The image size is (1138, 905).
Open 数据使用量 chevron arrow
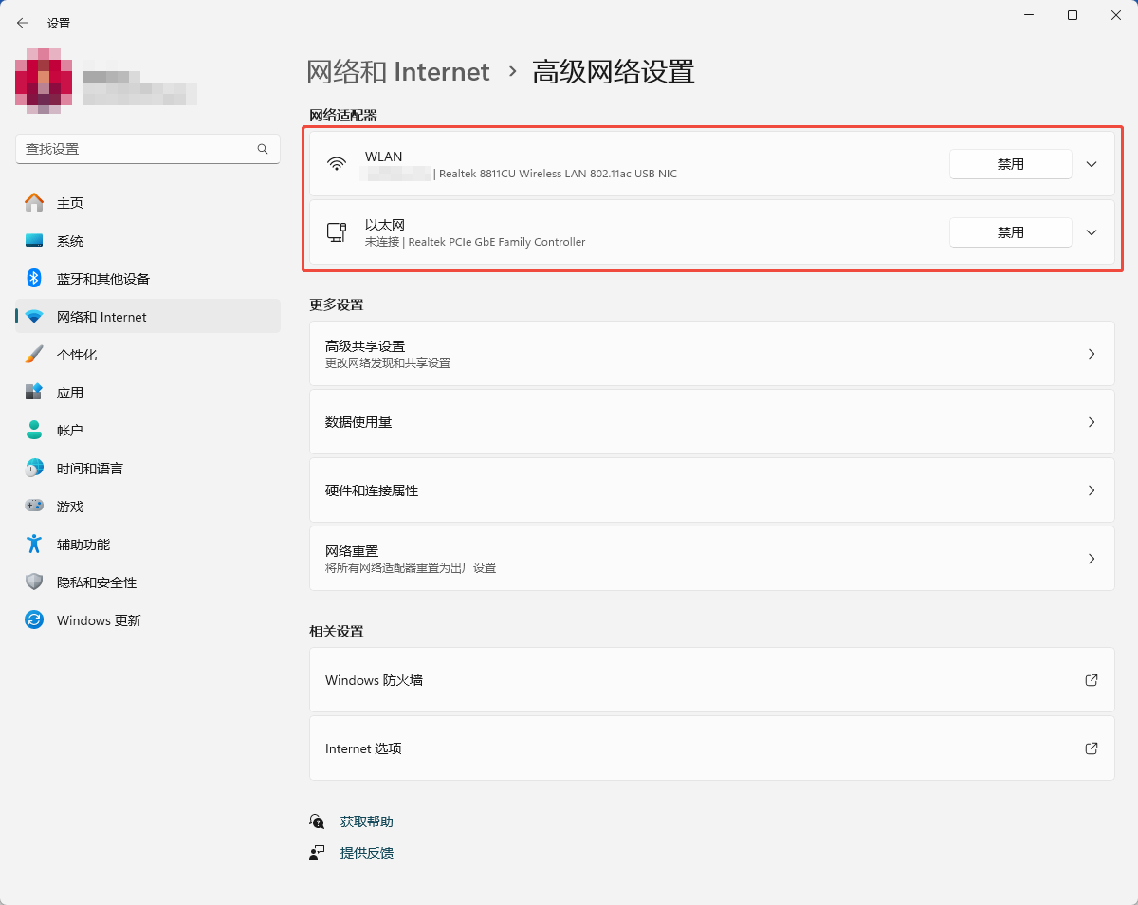(1092, 422)
